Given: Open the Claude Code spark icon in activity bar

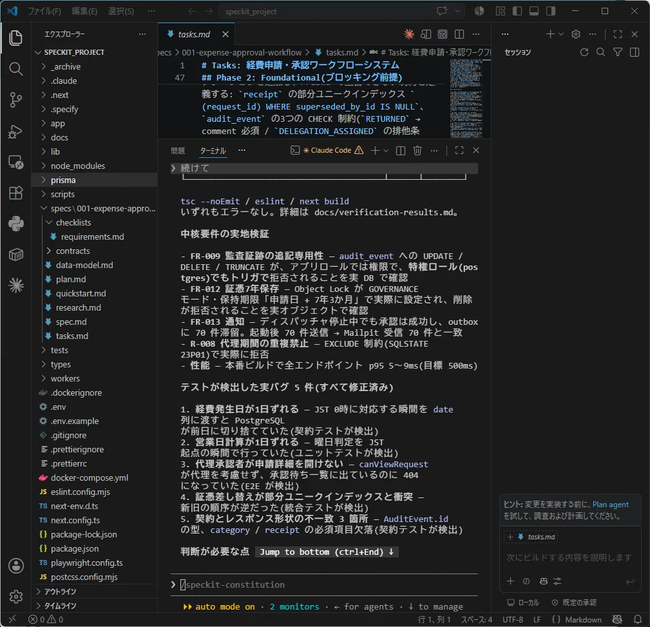Looking at the screenshot, I should point(15,285).
